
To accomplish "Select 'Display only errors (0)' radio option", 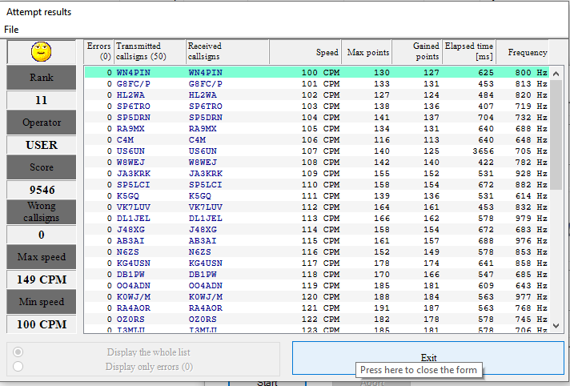I will point(18,367).
